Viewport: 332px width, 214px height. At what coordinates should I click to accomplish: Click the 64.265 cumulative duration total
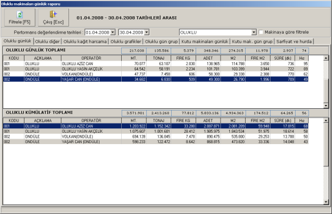[283, 113]
